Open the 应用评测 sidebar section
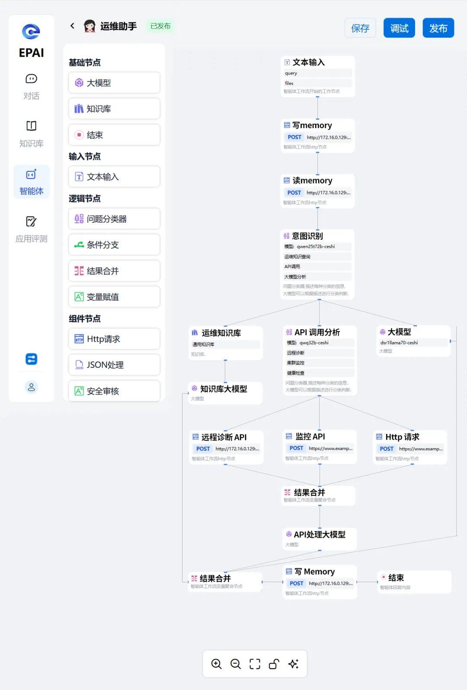This screenshot has width=467, height=690. tap(31, 229)
